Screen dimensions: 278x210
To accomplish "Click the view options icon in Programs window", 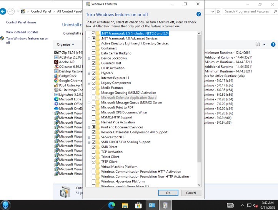I will (x=258, y=44).
